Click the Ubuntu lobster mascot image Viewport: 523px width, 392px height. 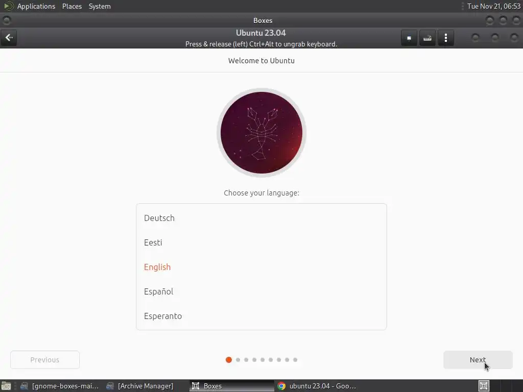(261, 133)
